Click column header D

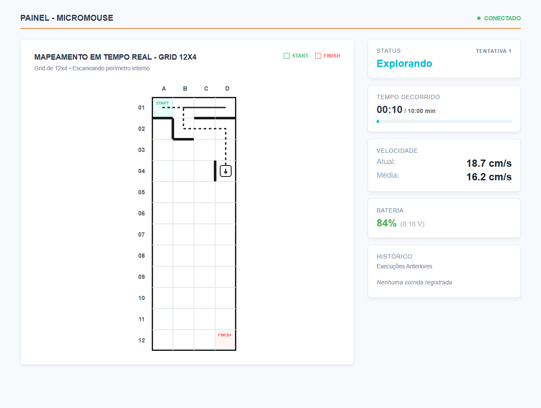click(227, 88)
